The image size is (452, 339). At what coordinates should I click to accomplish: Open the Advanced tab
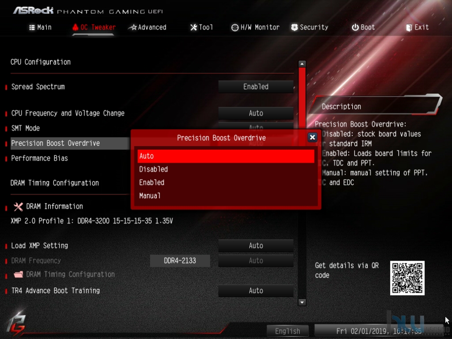pos(147,27)
